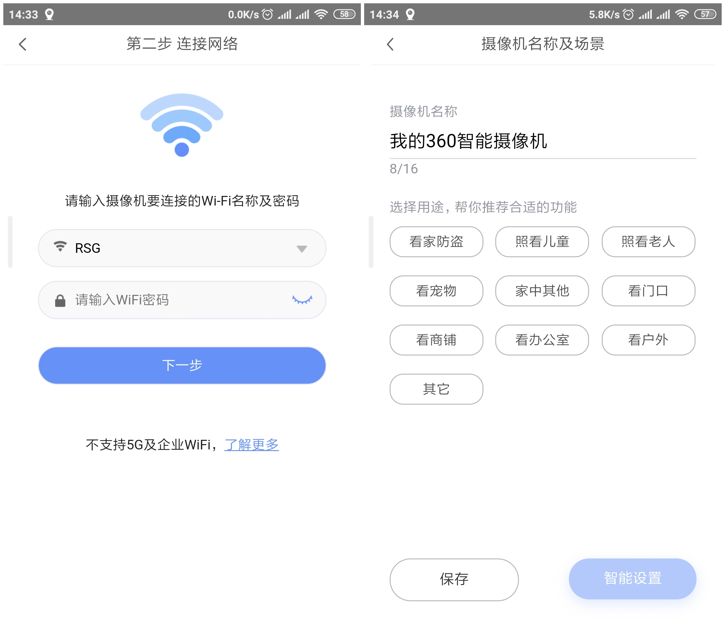
Task: Click the 5.8K/s network speed
Action: 604,14
